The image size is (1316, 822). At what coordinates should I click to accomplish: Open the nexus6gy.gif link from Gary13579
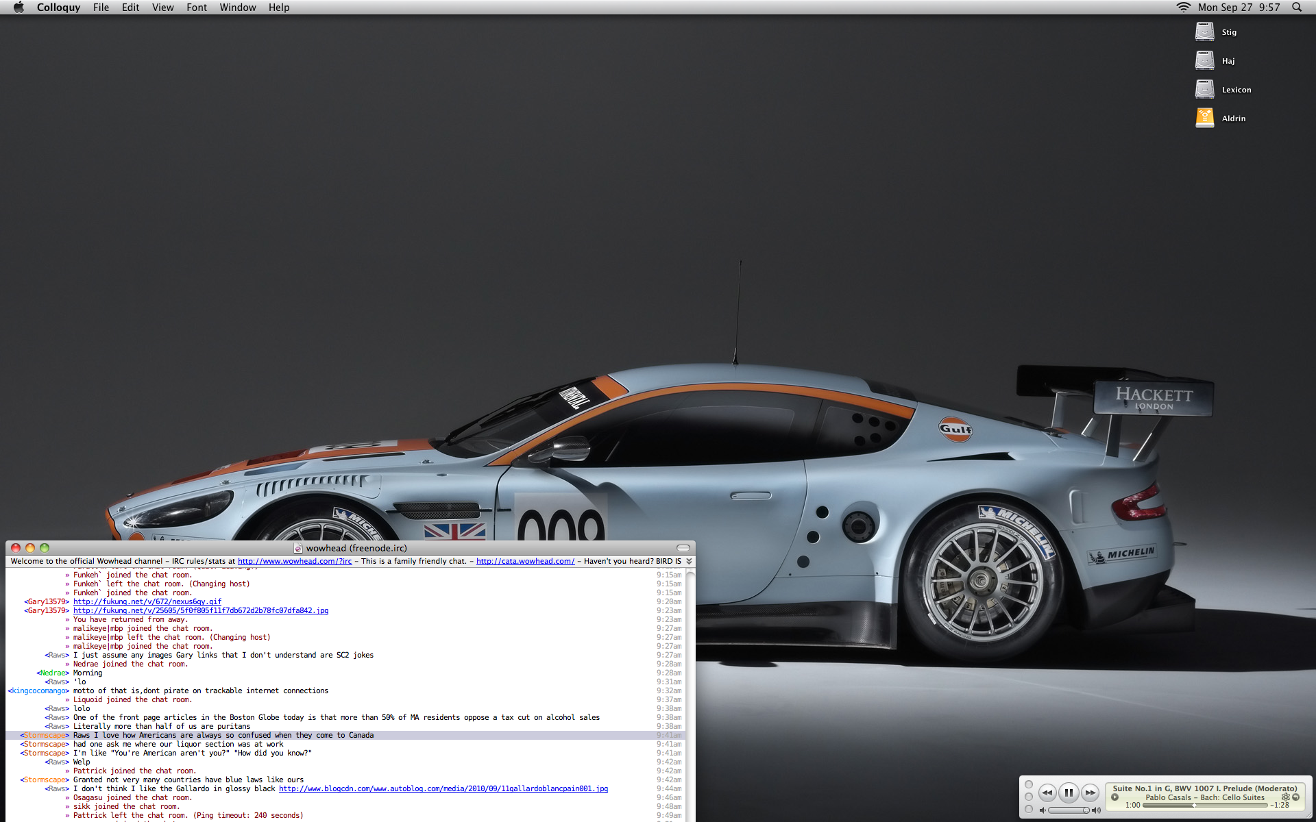[147, 601]
